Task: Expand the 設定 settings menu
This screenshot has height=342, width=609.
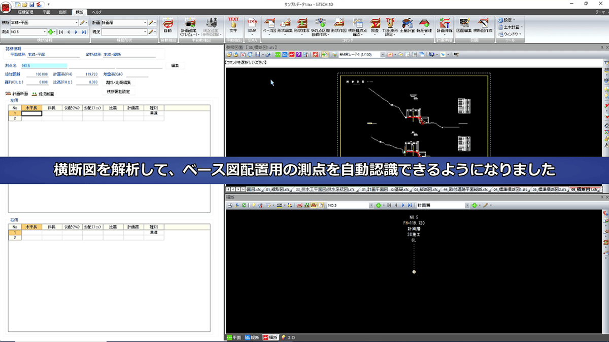Action: click(x=510, y=20)
